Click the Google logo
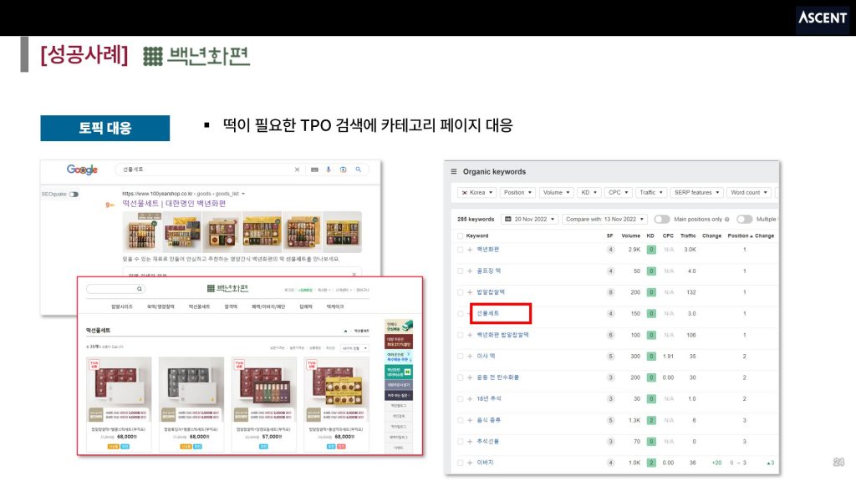 [x=82, y=170]
